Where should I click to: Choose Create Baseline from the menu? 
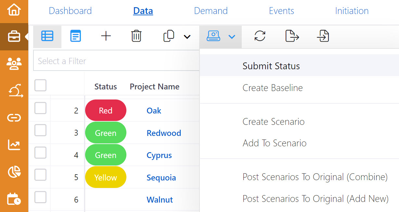pos(272,88)
